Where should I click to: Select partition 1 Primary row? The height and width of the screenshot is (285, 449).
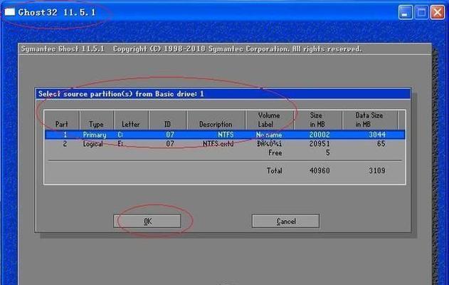pos(225,135)
